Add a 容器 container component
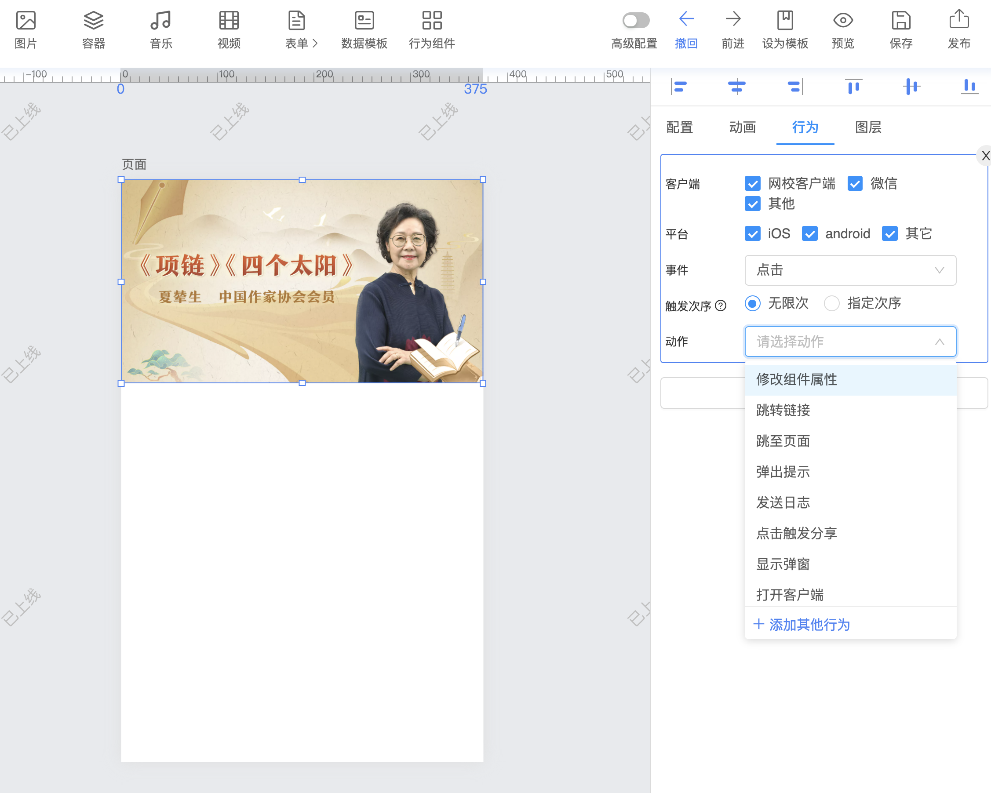The image size is (991, 793). pyautogui.click(x=93, y=21)
